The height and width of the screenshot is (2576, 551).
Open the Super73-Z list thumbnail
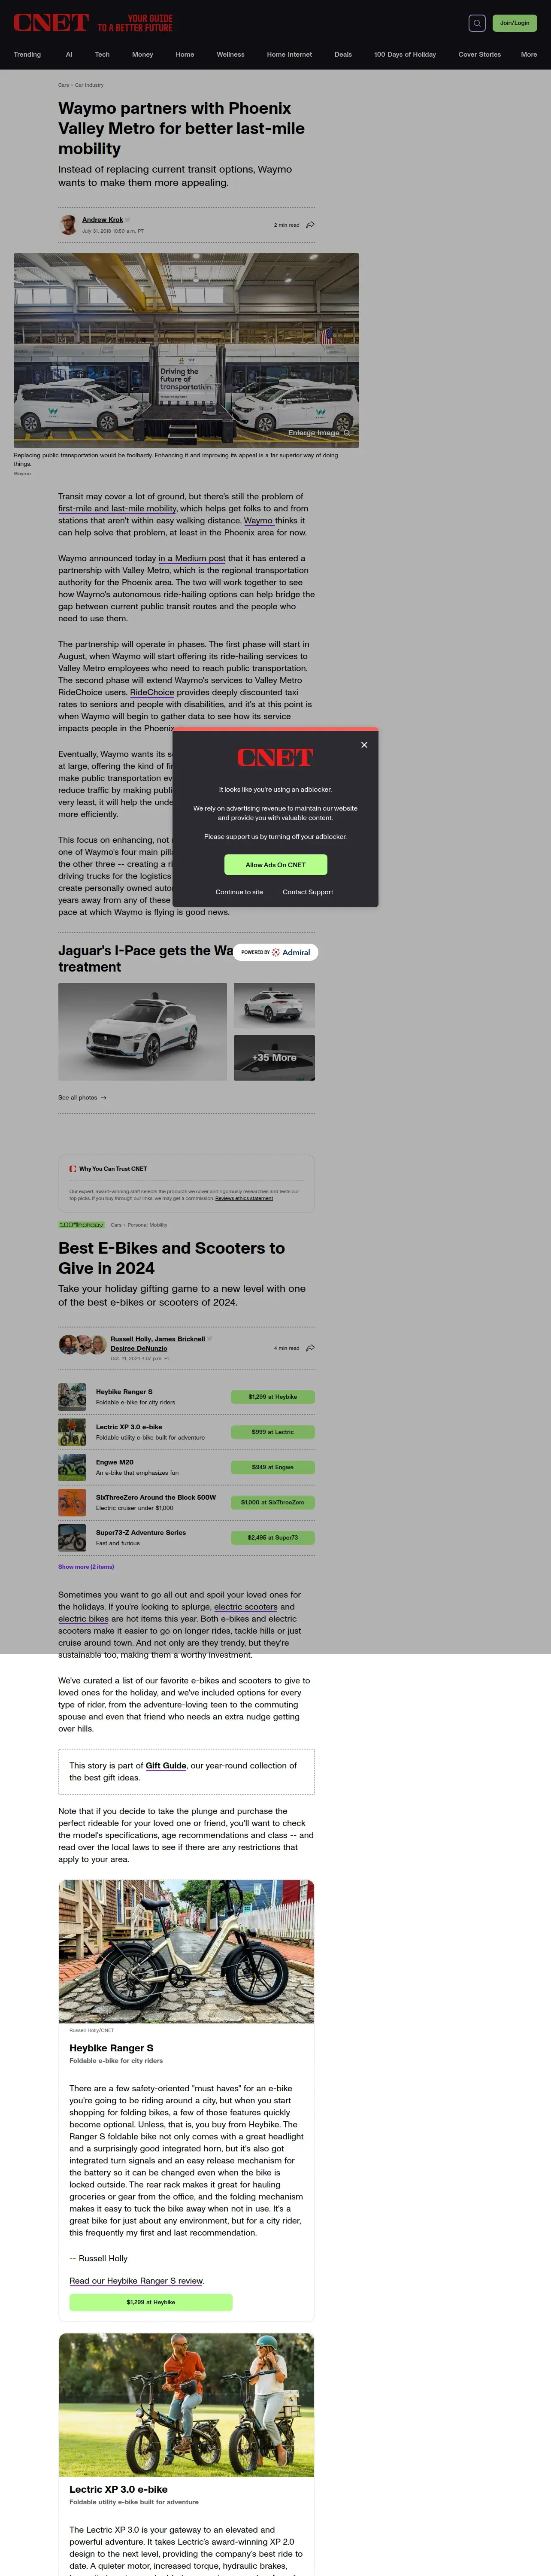click(72, 1537)
